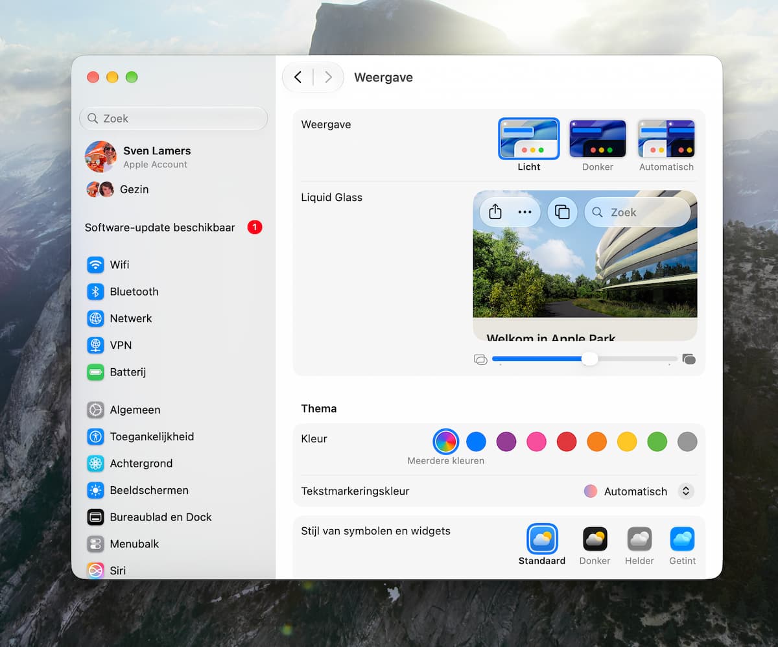
Task: Switch appearance to Donker
Action: coord(598,145)
